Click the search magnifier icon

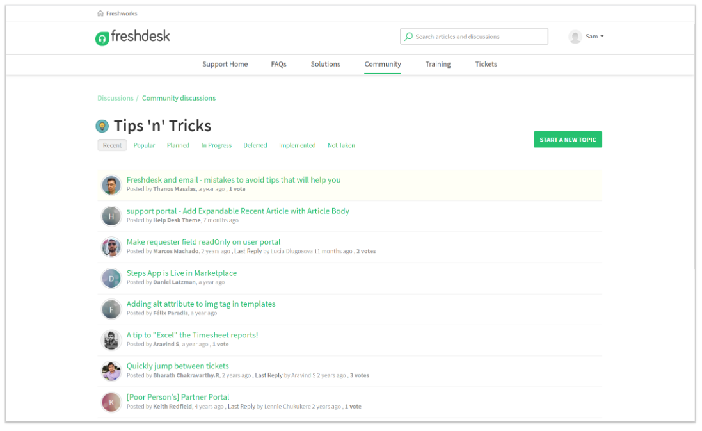(409, 36)
